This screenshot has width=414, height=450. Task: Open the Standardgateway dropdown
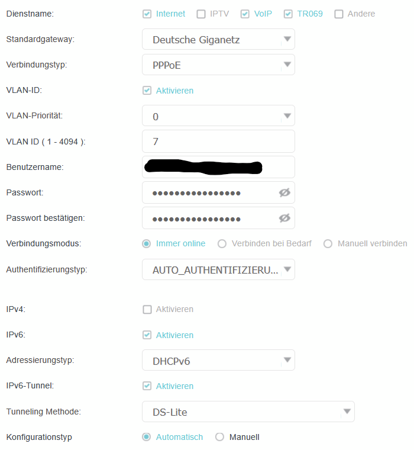click(218, 39)
